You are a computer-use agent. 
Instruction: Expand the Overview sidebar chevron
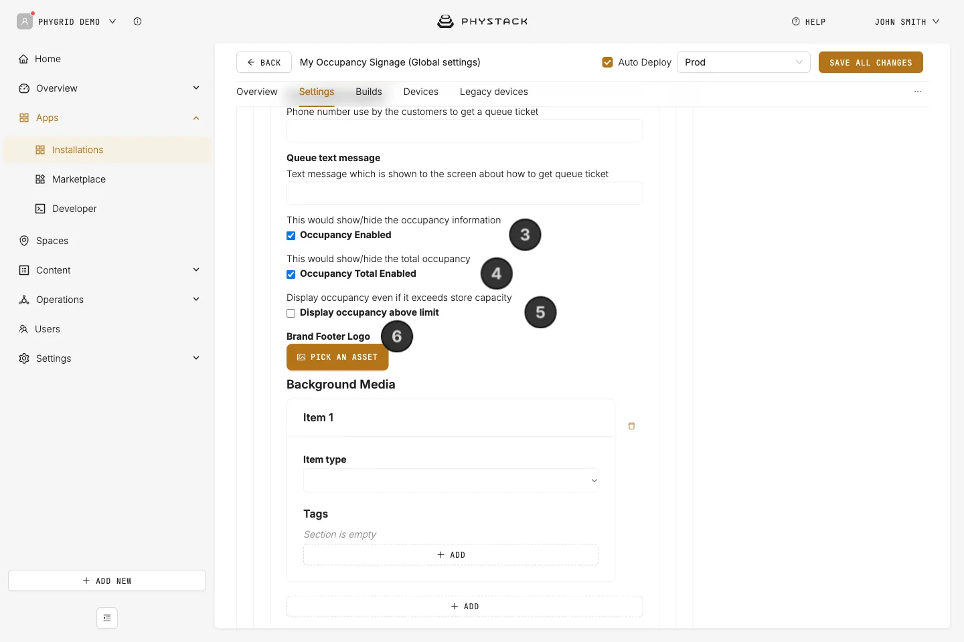[x=196, y=88]
